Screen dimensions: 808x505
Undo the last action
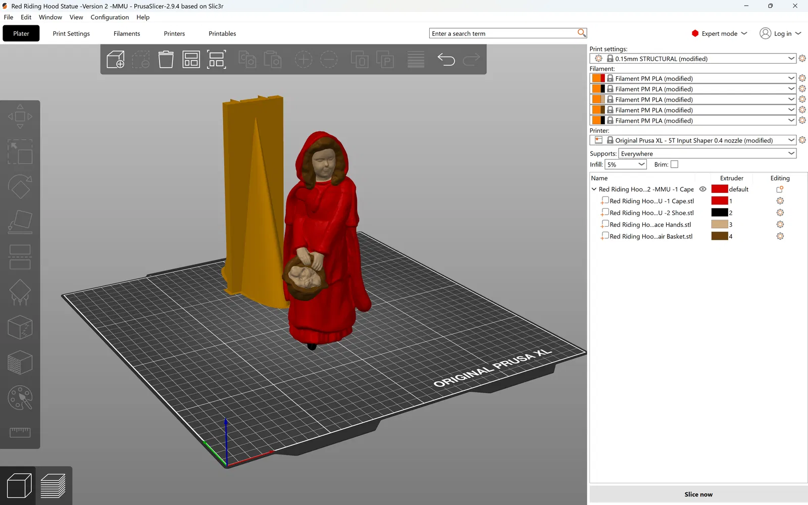[446, 60]
